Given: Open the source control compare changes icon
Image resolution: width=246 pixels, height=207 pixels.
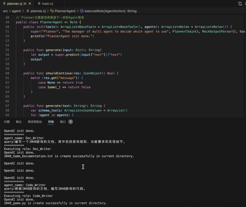Looking at the screenshot, I should point(240,4).
